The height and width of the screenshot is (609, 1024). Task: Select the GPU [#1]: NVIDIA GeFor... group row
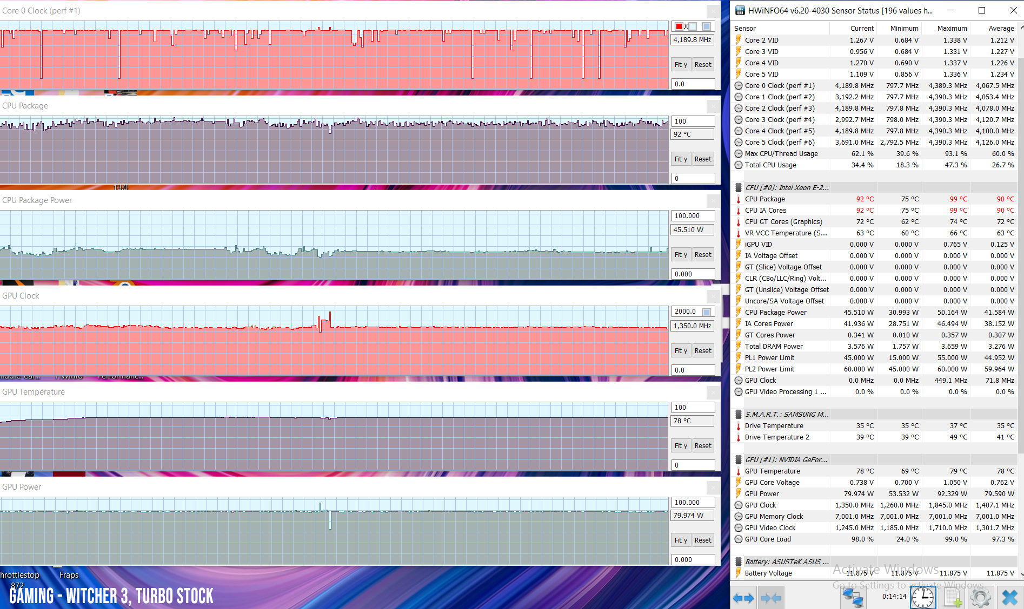[x=874, y=460]
